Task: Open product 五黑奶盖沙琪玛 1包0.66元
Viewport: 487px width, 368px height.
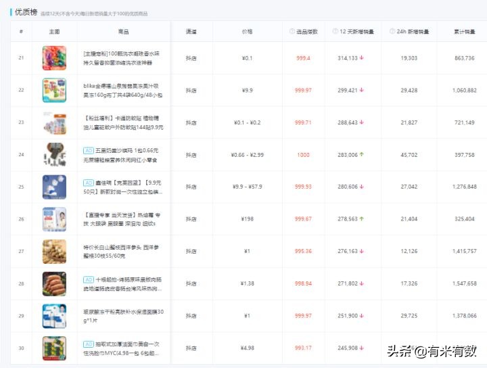Action: coord(121,155)
